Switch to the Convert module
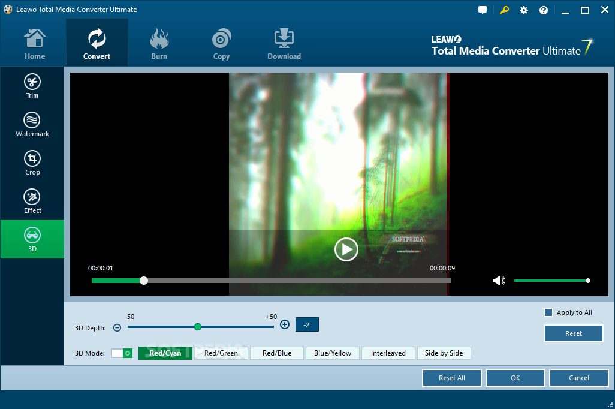The width and height of the screenshot is (615, 409). click(x=97, y=43)
